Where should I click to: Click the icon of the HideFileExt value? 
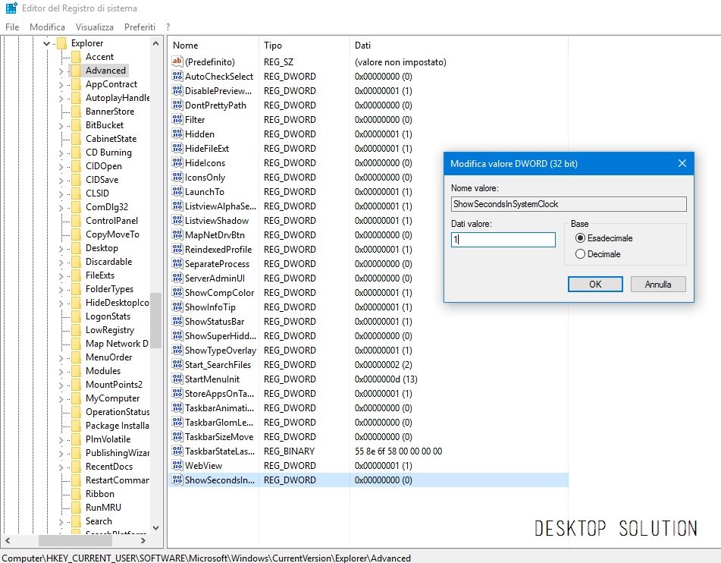coord(177,149)
